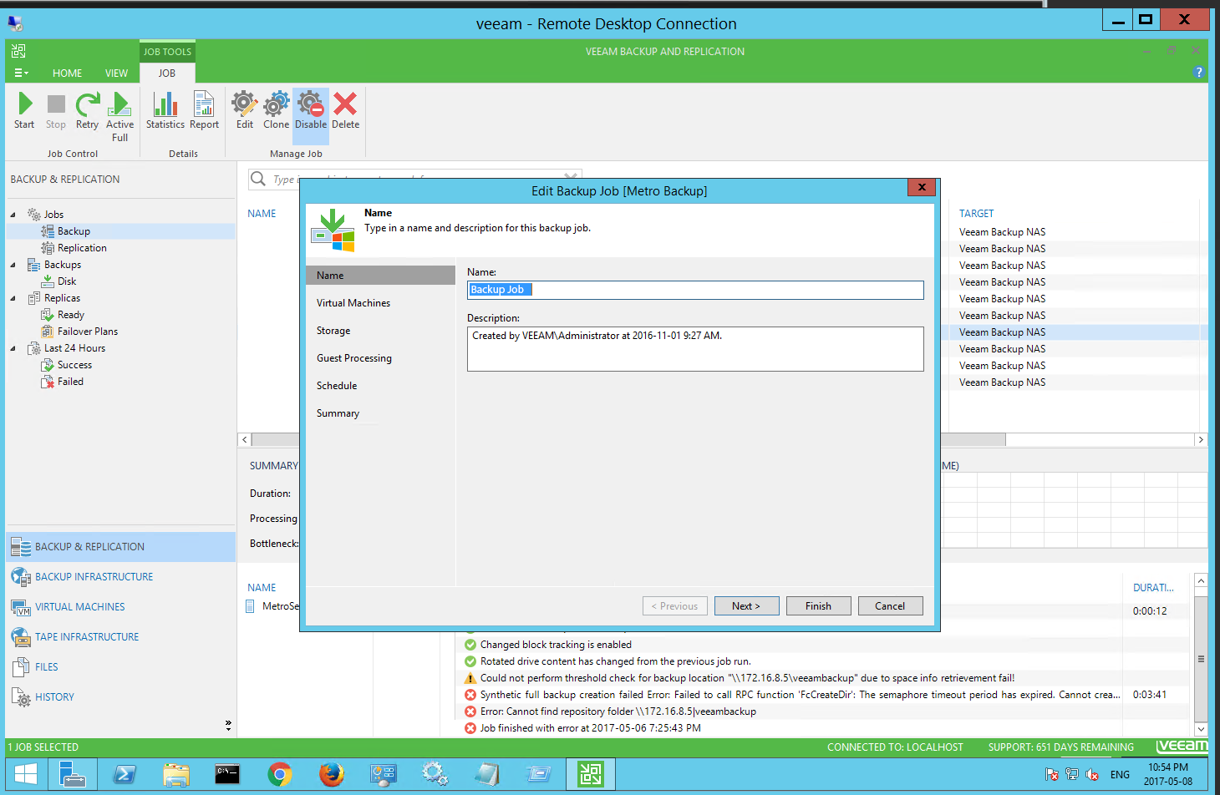Sort job list by NAME column
1220x795 pixels.
click(x=262, y=214)
